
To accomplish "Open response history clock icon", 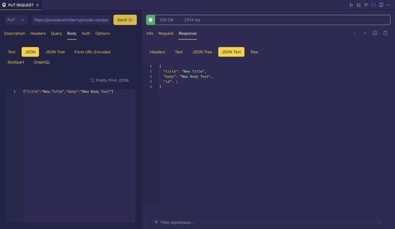I will click(x=375, y=33).
